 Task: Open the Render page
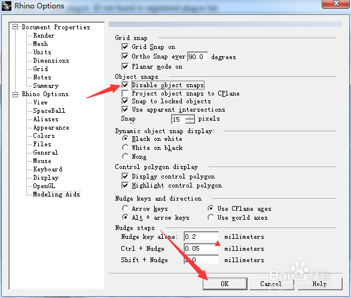44,36
